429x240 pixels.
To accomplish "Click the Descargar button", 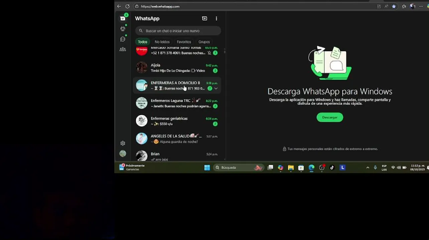I will pyautogui.click(x=330, y=117).
